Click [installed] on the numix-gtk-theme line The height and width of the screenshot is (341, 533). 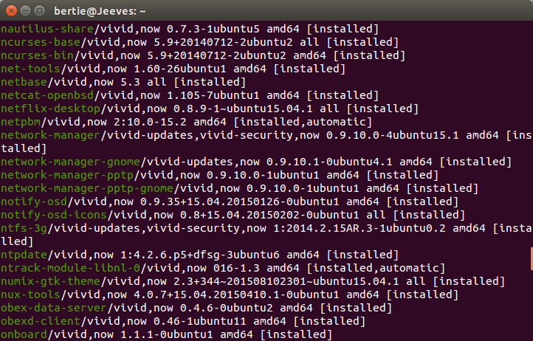coord(469,281)
